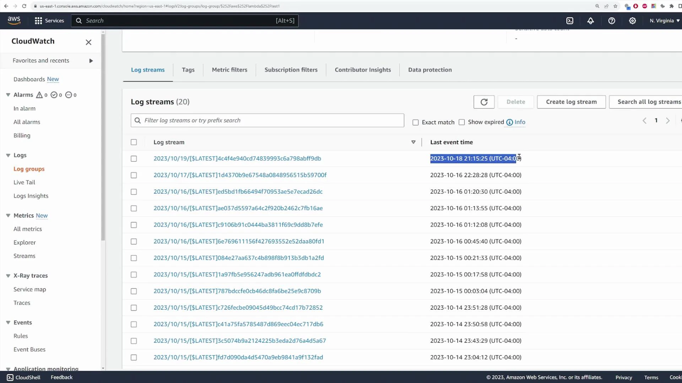The image size is (682, 383).
Task: Open the Data protection tab
Action: pos(430,70)
